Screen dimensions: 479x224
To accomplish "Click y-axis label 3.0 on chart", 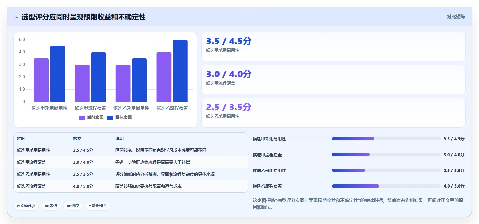I will (x=22, y=65).
